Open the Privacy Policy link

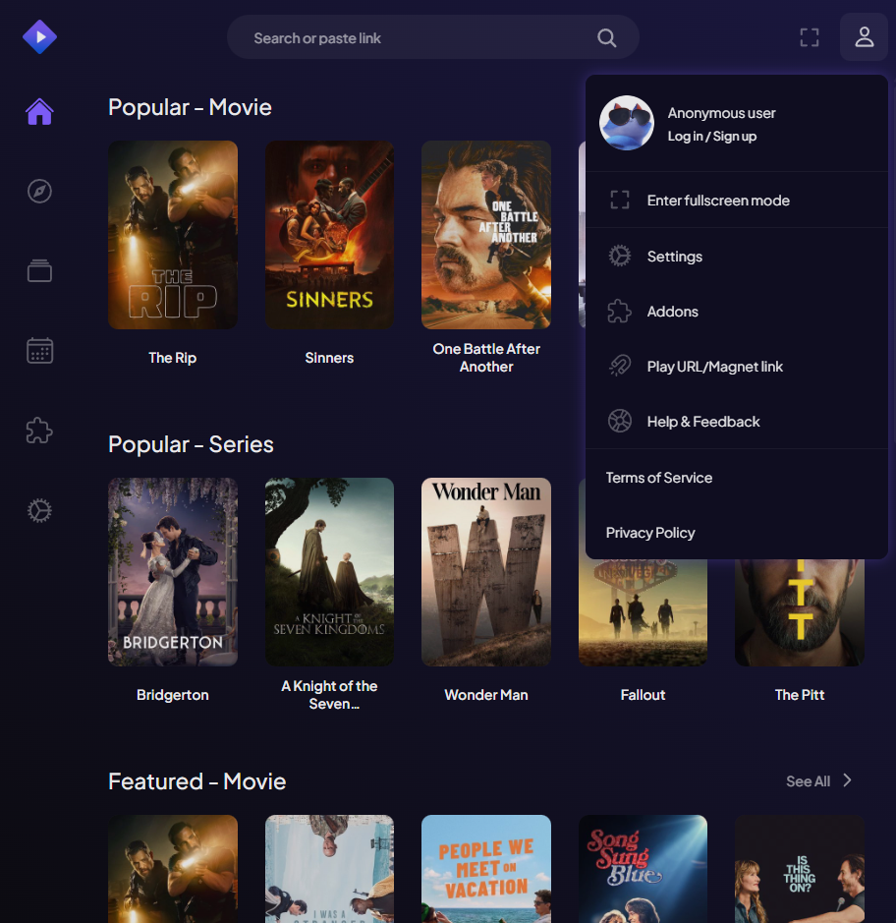click(x=649, y=533)
